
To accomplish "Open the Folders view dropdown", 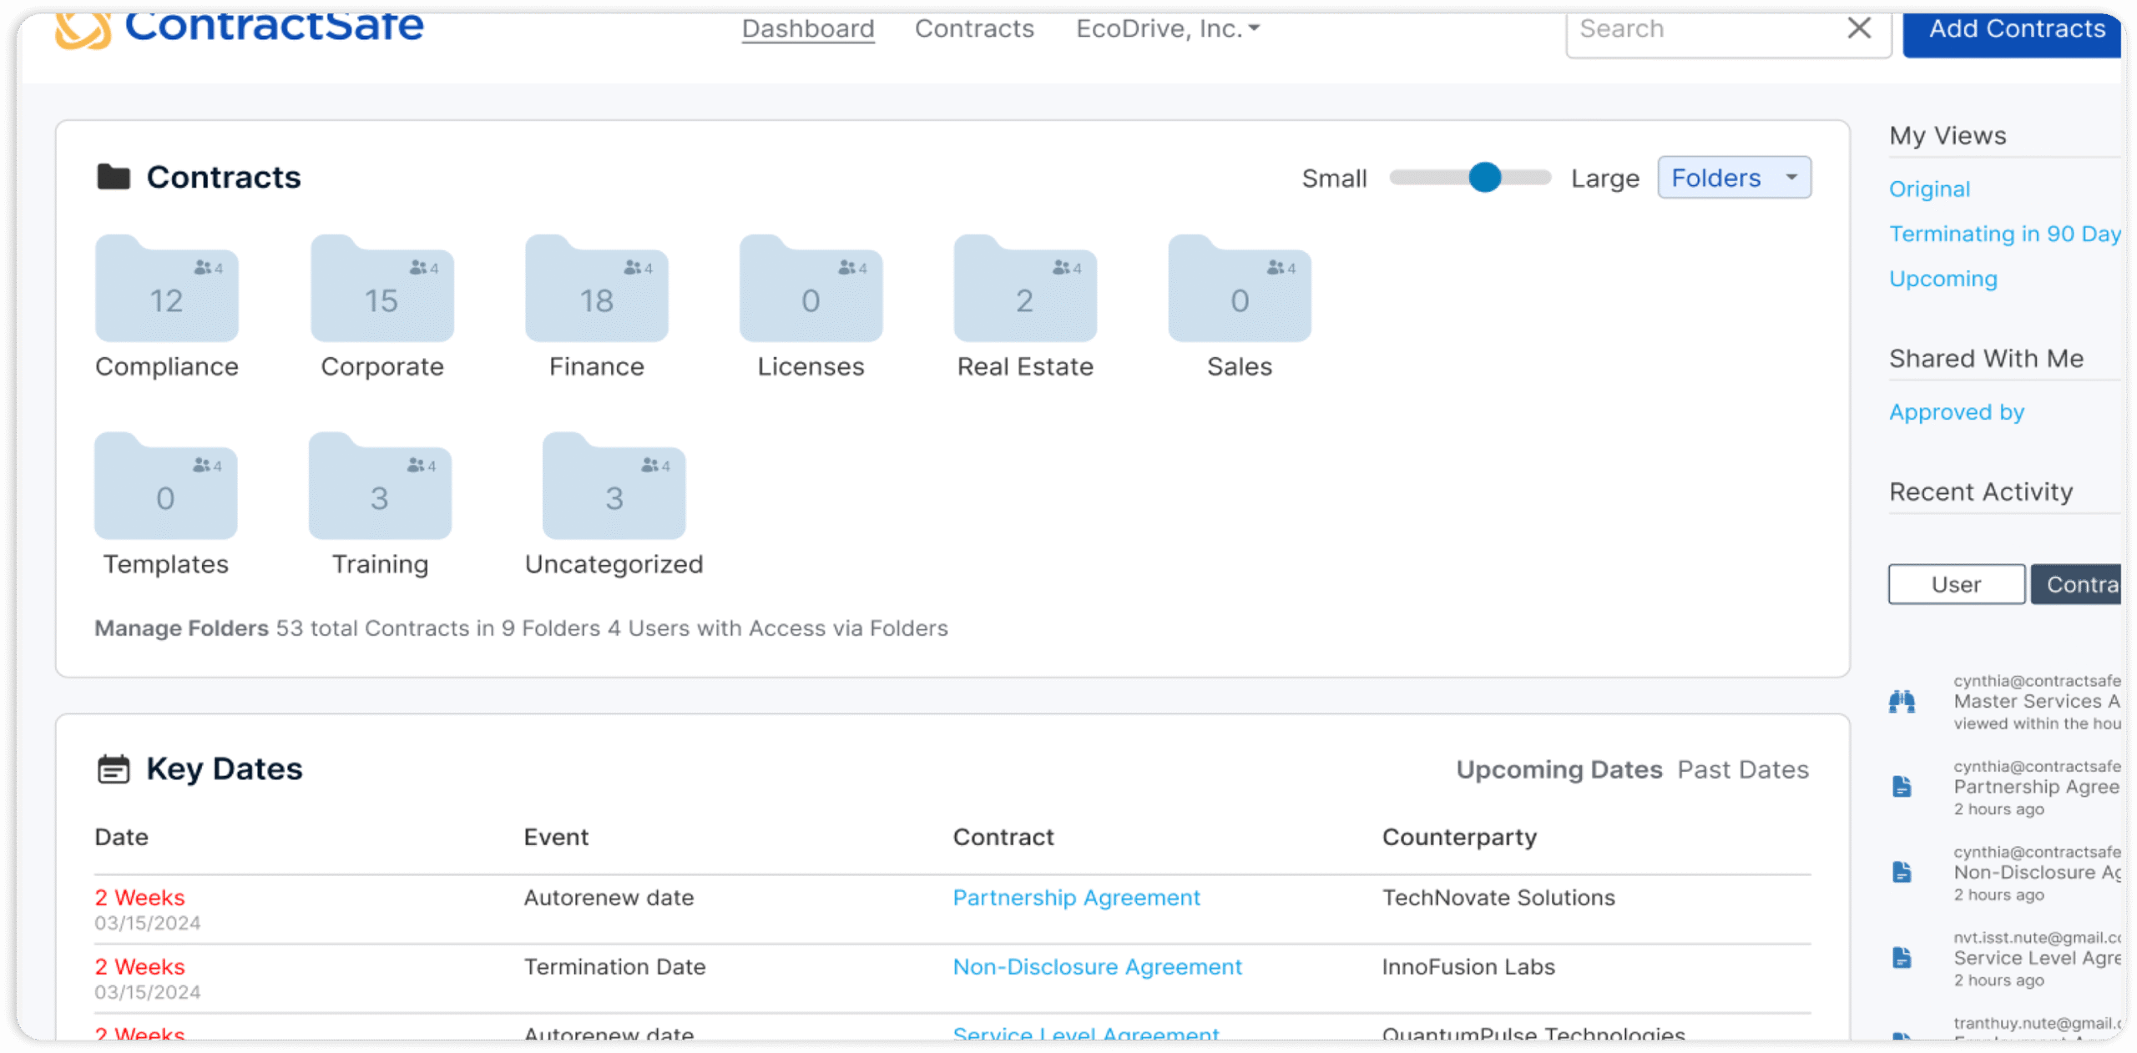I will coord(1734,178).
